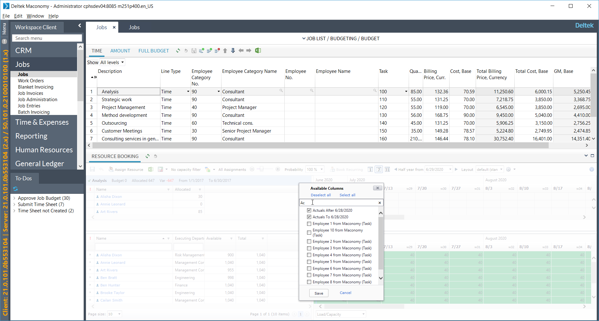
Task: Click the indent right arrow icon
Action: (x=249, y=51)
